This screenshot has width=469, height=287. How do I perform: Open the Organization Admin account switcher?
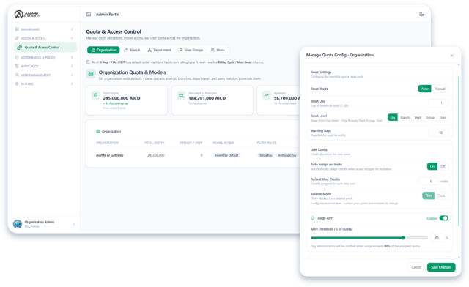[74, 224]
